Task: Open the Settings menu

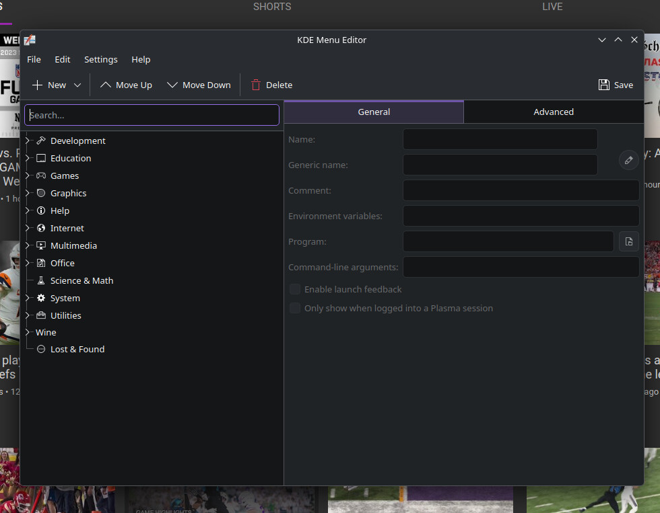Action: [101, 59]
